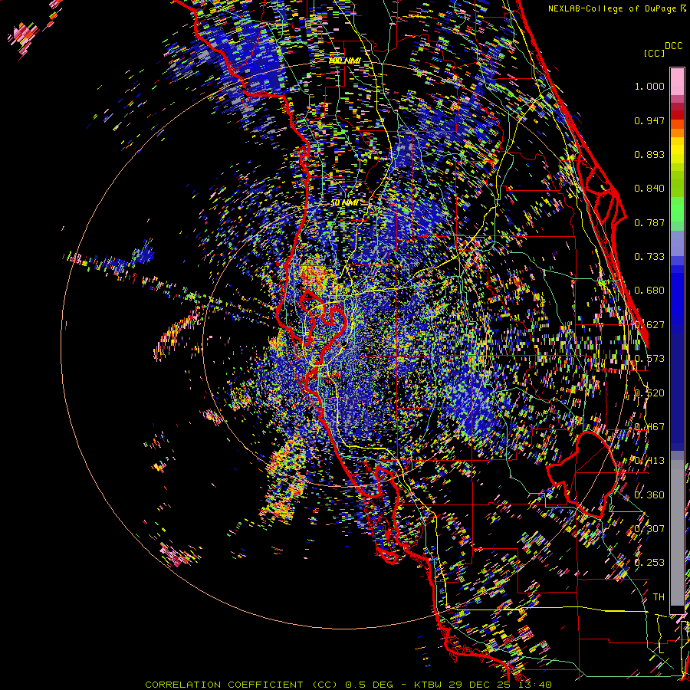Click the DCC product label above color bar
The width and height of the screenshot is (690, 690).
click(x=673, y=46)
